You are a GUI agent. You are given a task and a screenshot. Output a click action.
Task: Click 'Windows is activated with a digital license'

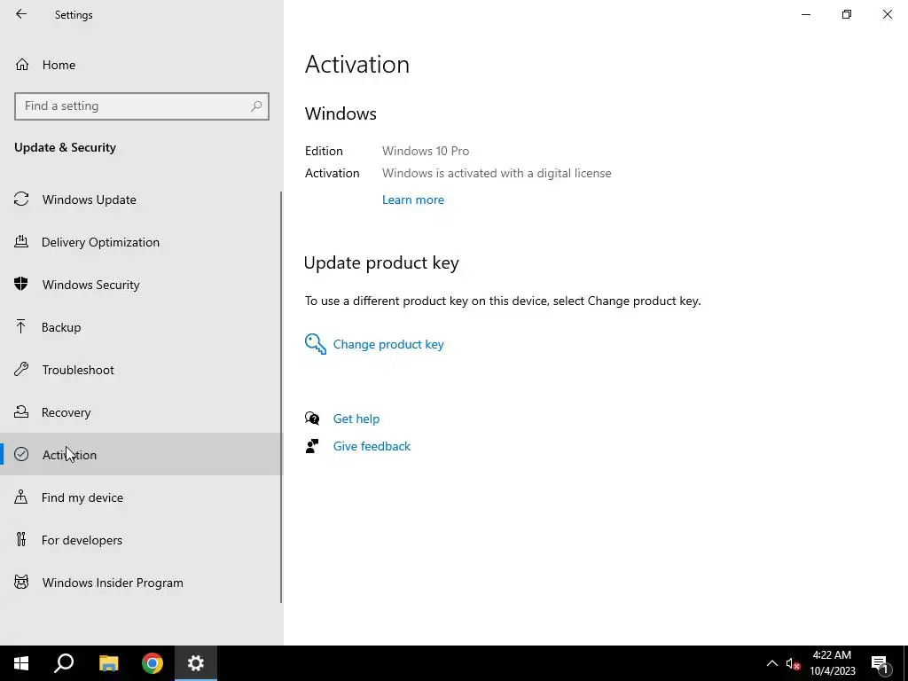(497, 173)
